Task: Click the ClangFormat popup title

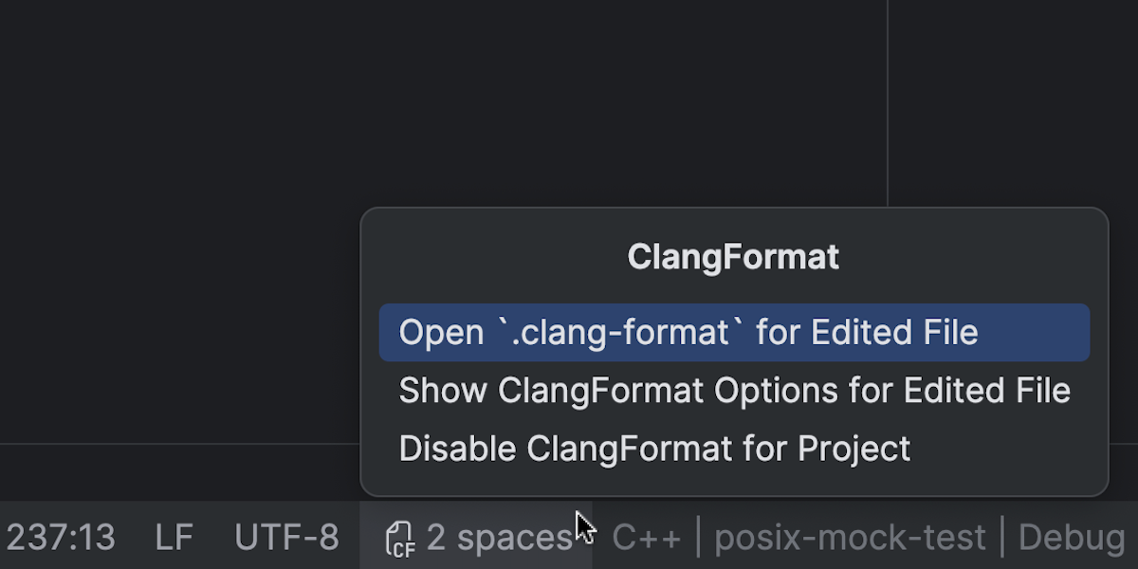Action: (733, 257)
